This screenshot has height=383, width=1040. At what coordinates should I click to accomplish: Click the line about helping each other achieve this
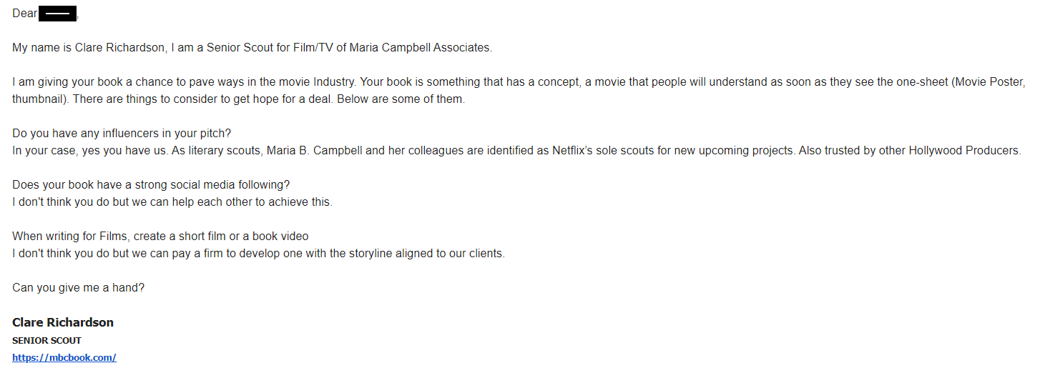[172, 202]
